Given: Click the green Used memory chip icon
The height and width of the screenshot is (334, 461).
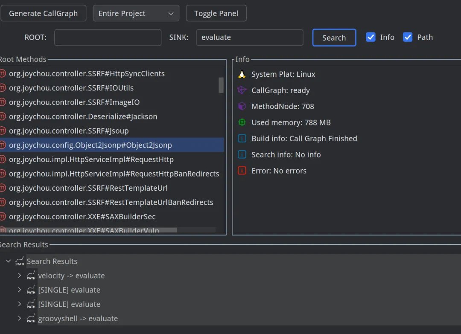Looking at the screenshot, I should pos(242,122).
